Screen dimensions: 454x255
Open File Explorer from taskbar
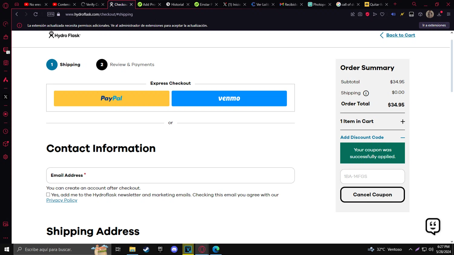click(132, 250)
